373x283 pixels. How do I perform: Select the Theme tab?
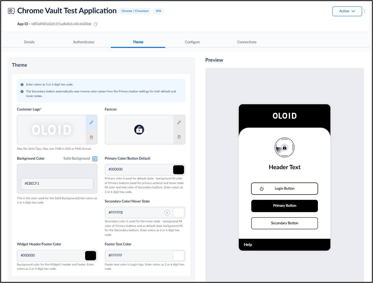tap(138, 42)
